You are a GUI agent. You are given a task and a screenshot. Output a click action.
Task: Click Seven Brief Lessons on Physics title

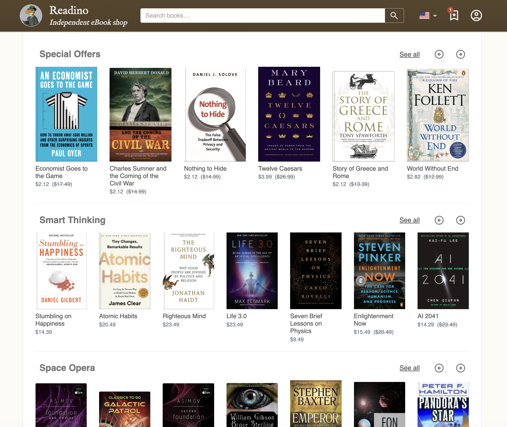[x=306, y=323]
